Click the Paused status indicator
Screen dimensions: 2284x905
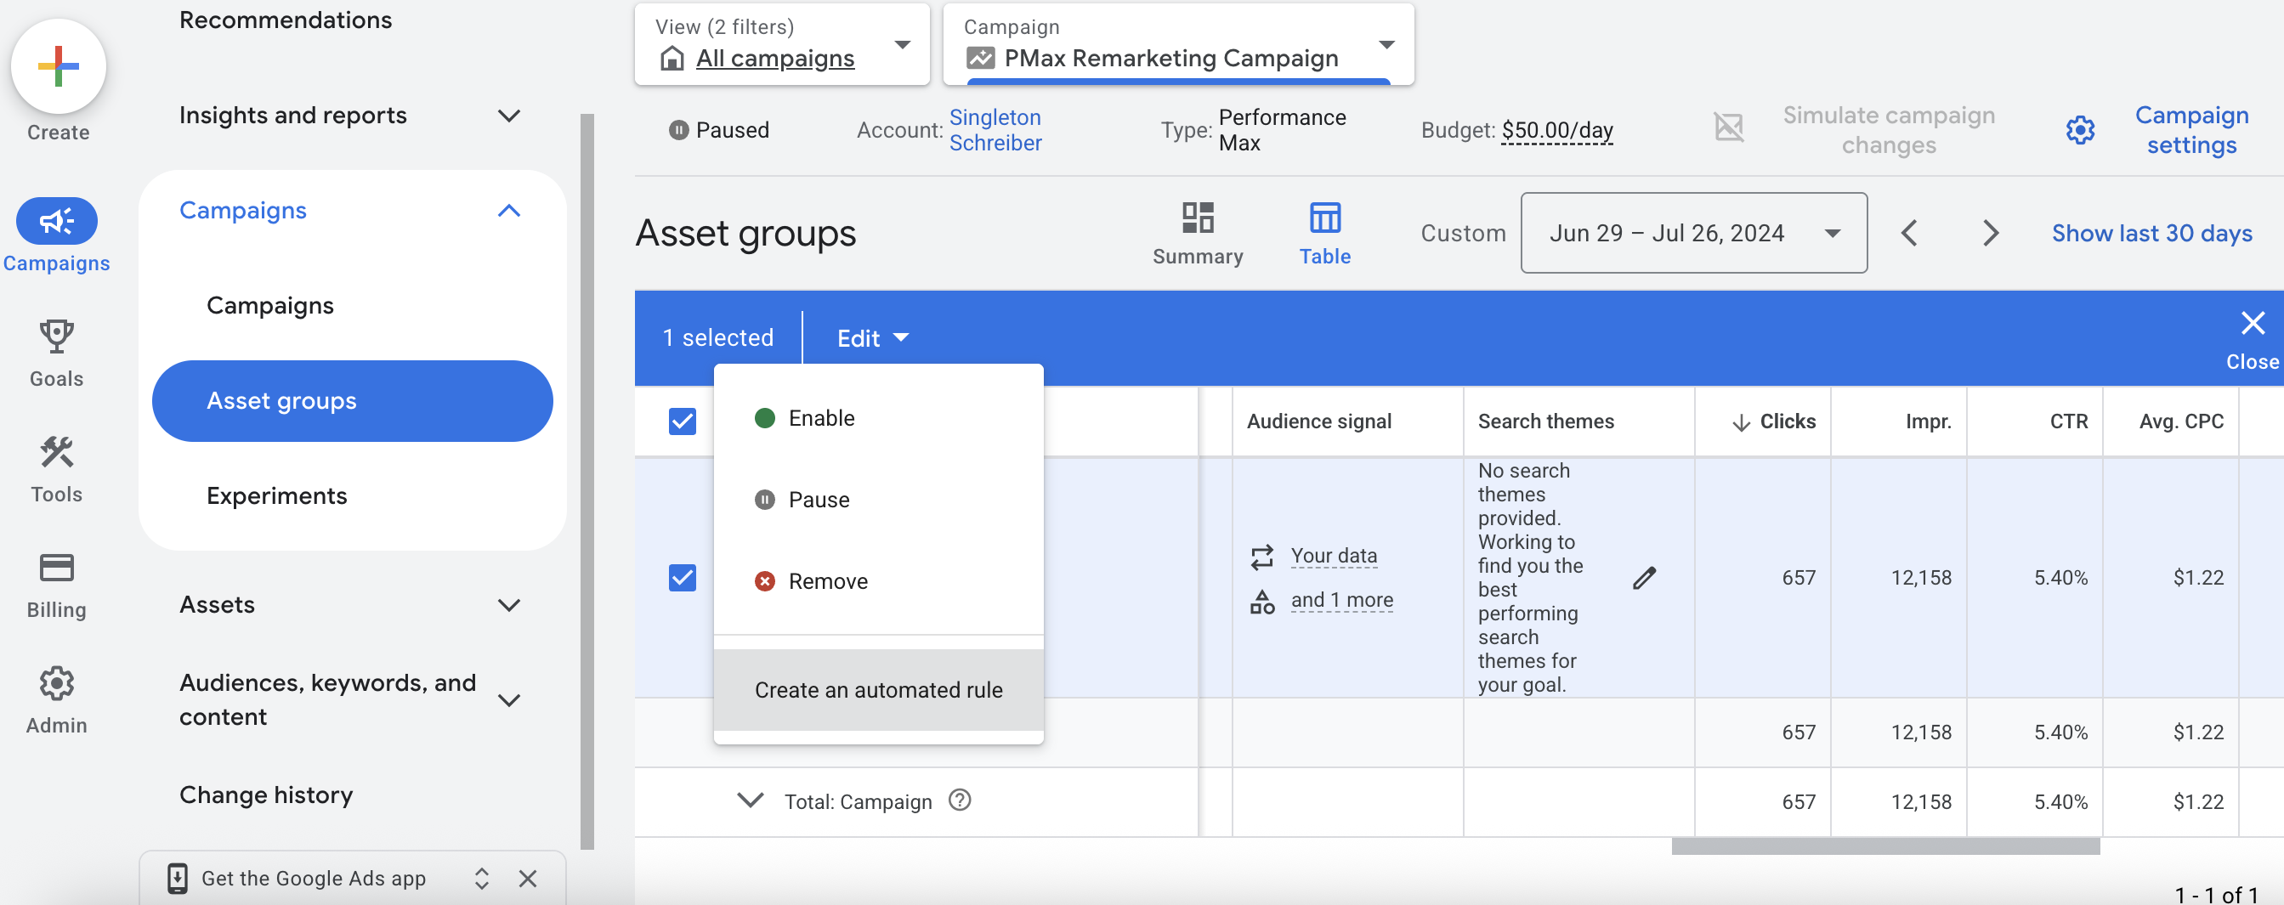point(718,130)
